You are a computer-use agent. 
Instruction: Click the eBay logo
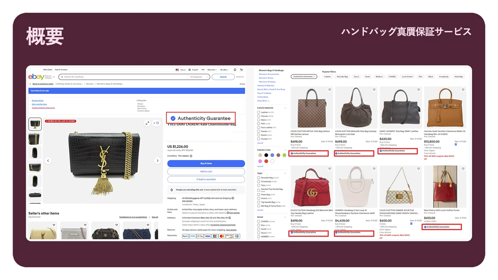point(36,77)
